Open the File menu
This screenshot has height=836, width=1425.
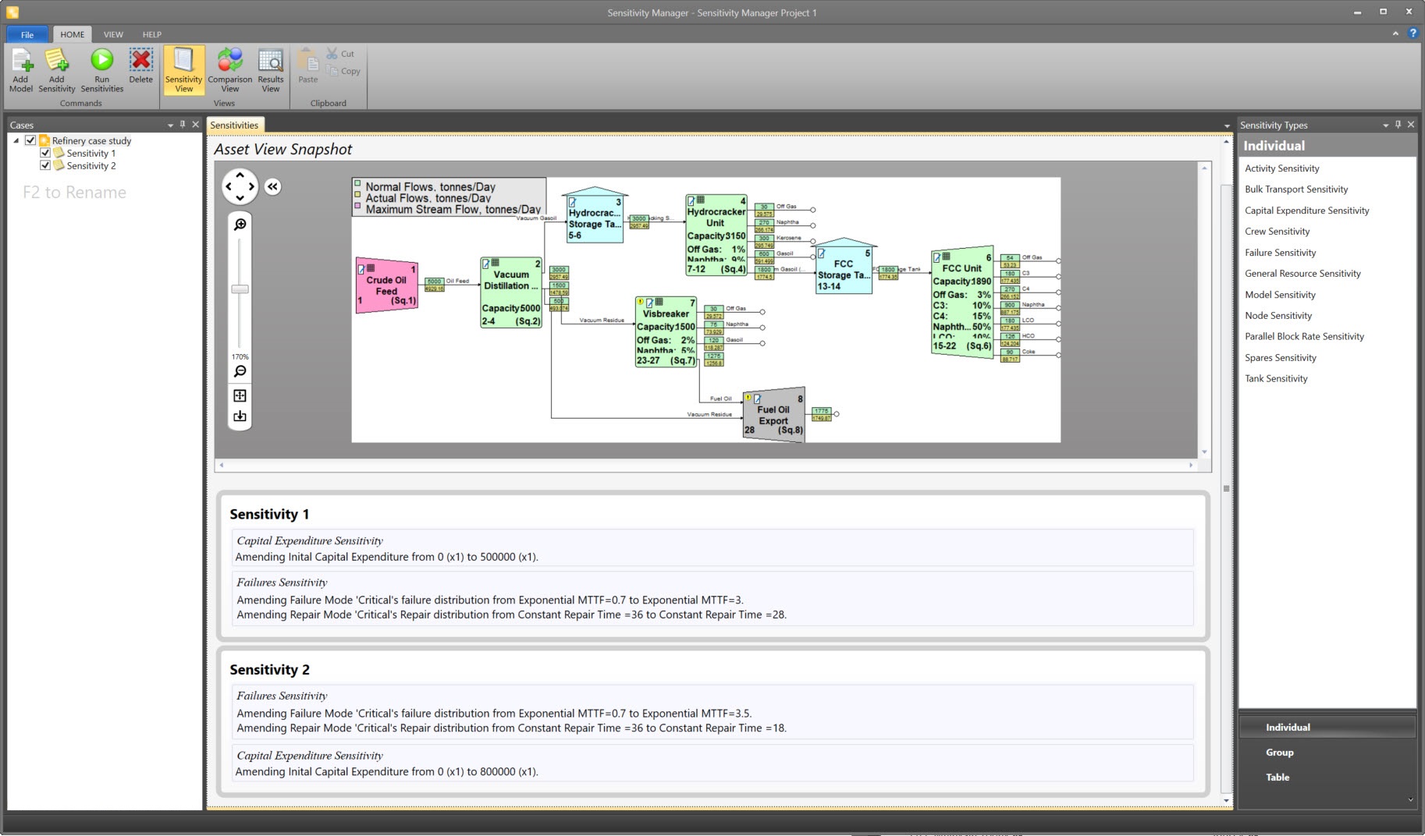click(x=27, y=34)
